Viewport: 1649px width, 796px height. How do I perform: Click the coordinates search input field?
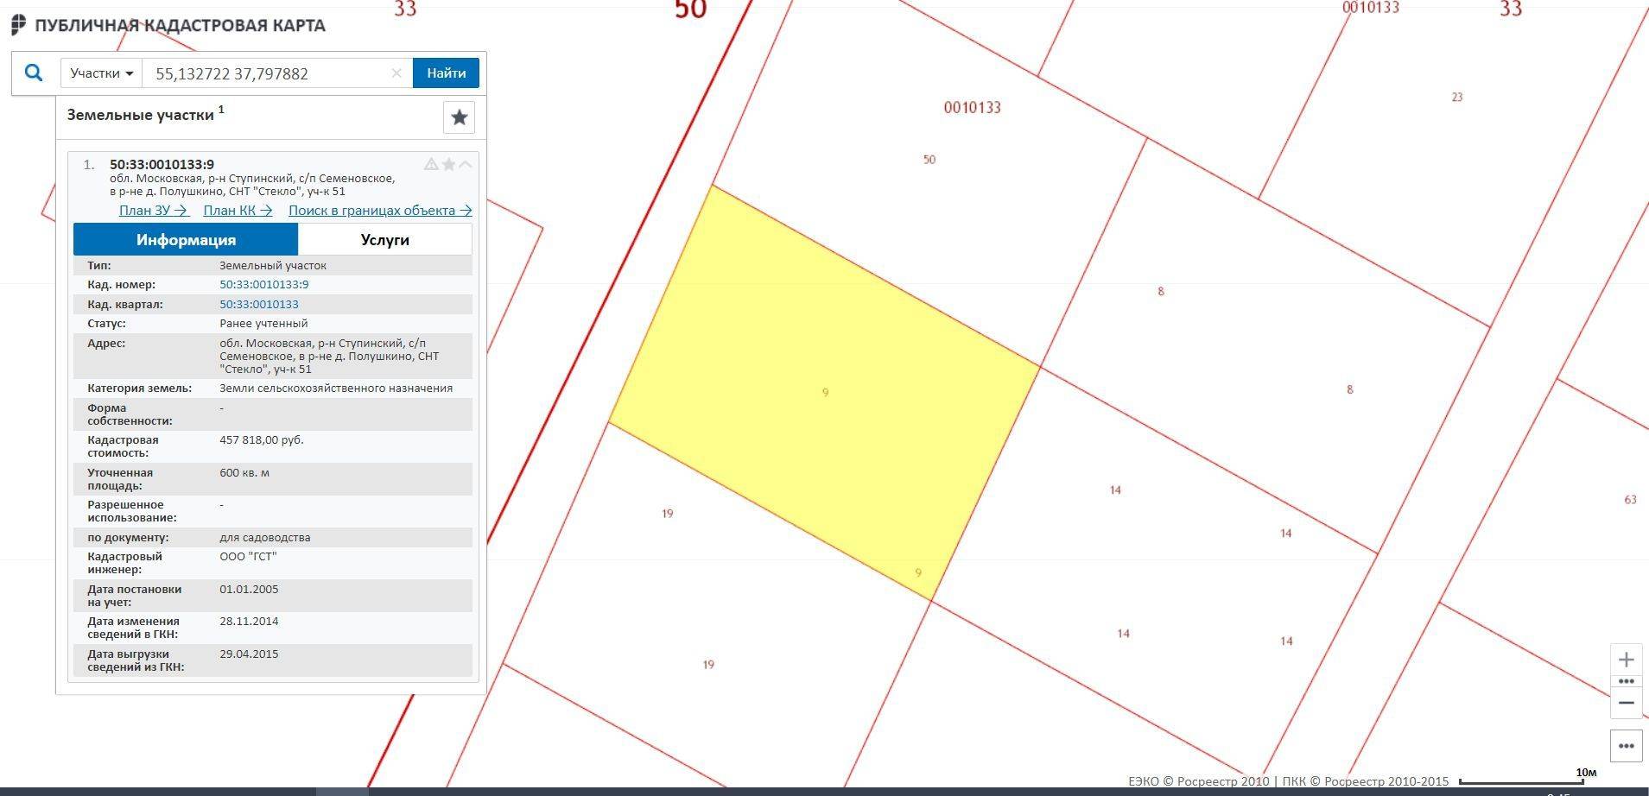pos(268,73)
